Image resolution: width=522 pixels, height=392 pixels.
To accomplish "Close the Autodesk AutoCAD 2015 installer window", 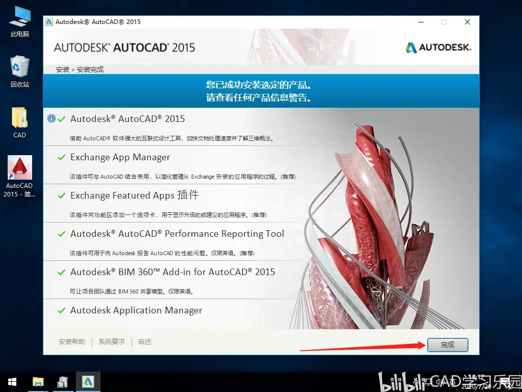I will (467, 22).
